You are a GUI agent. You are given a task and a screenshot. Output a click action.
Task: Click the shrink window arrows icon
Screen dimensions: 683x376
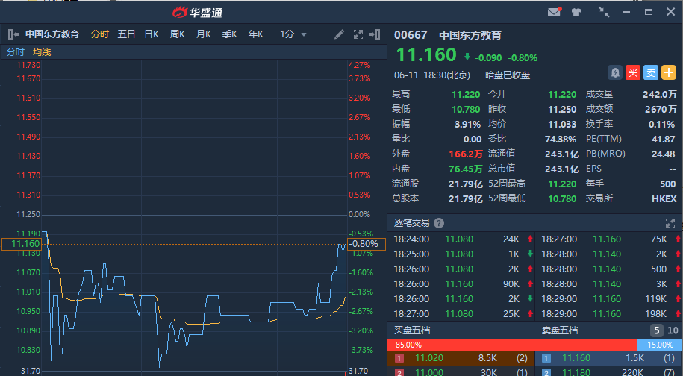604,12
